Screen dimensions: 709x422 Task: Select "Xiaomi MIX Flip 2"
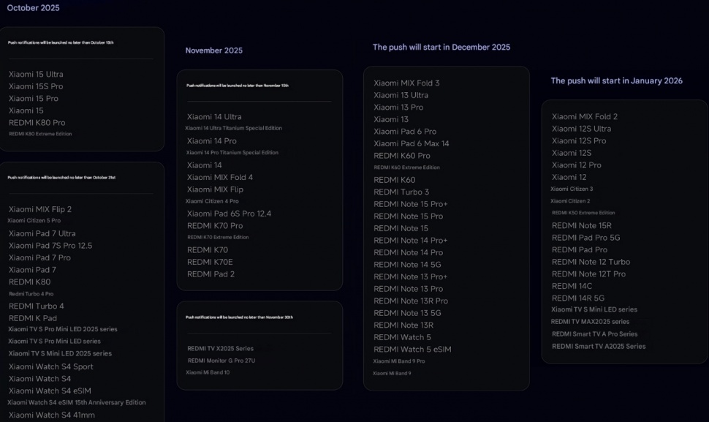(x=39, y=209)
